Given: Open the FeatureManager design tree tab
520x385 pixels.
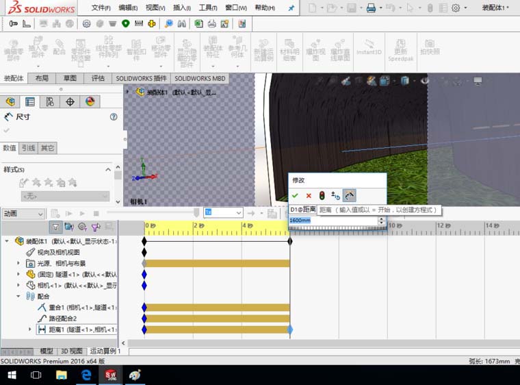Looking at the screenshot, I should coord(10,101).
